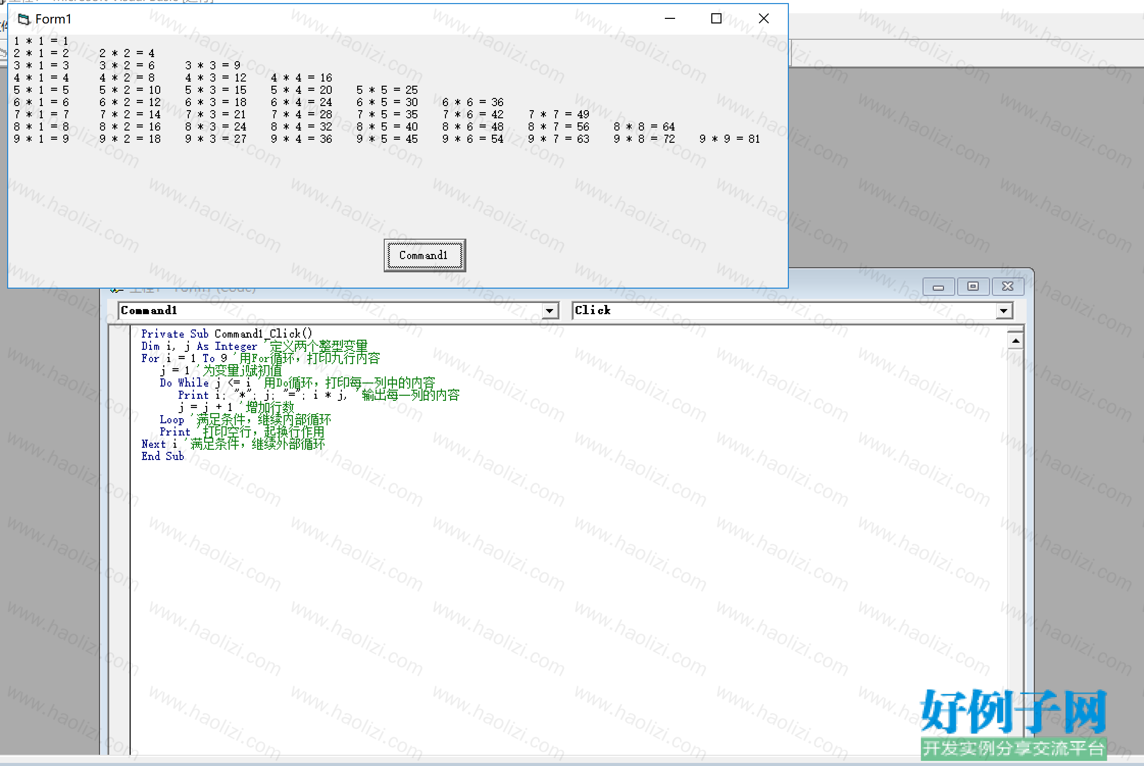The height and width of the screenshot is (766, 1144).
Task: Close the code editor window
Action: (x=1008, y=287)
